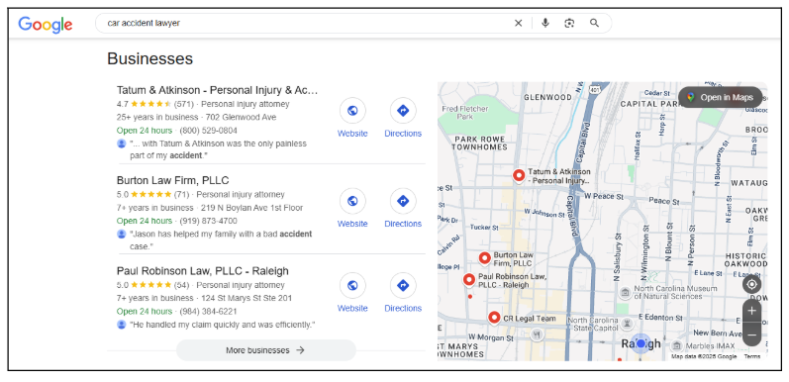Click Marbles IMAX map marker

[677, 345]
